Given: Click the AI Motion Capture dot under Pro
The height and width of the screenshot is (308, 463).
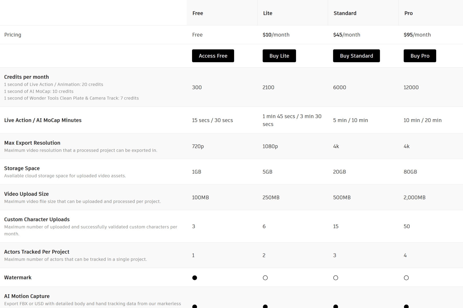Looking at the screenshot, I should pyautogui.click(x=406, y=306).
